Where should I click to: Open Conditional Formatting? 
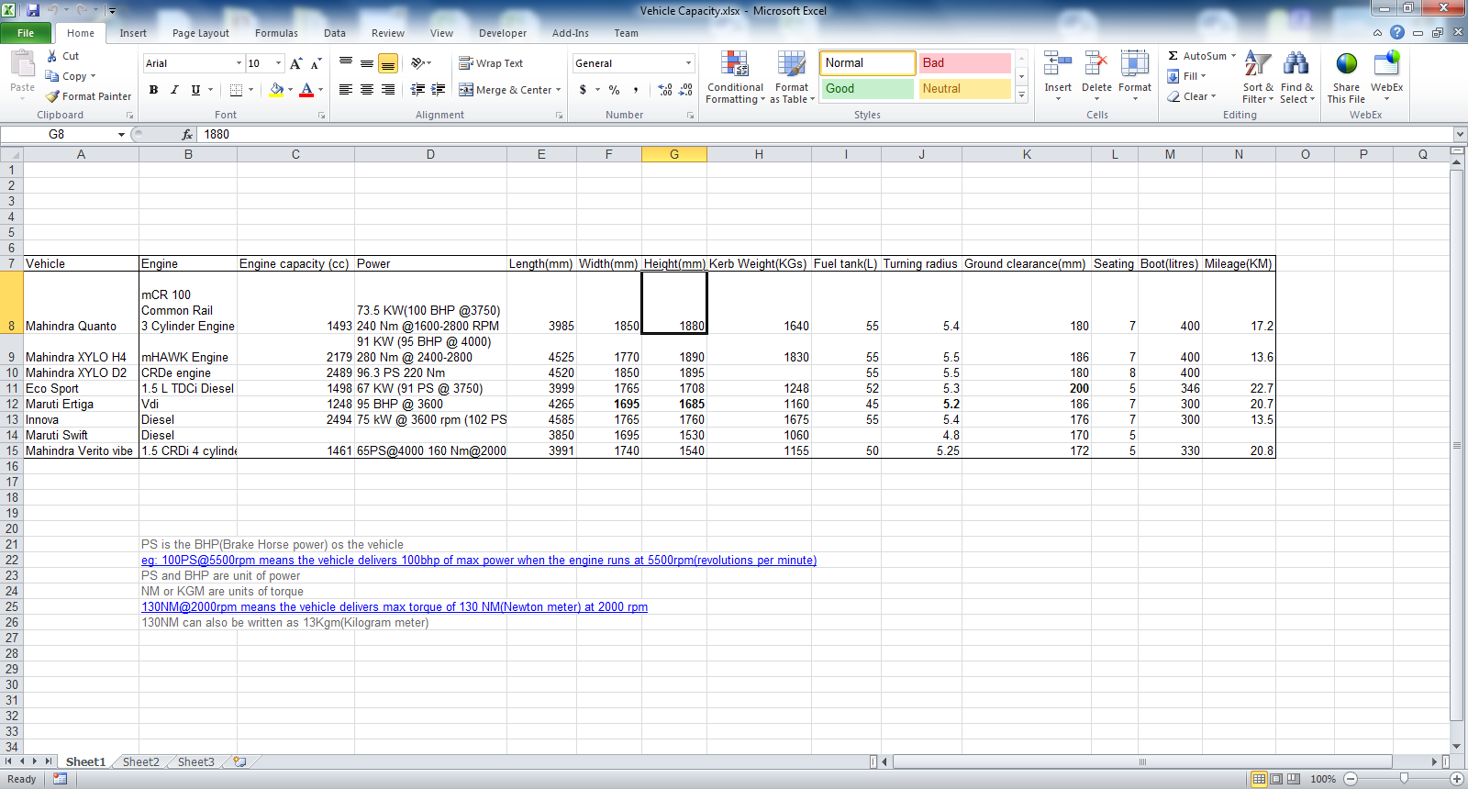pyautogui.click(x=735, y=78)
